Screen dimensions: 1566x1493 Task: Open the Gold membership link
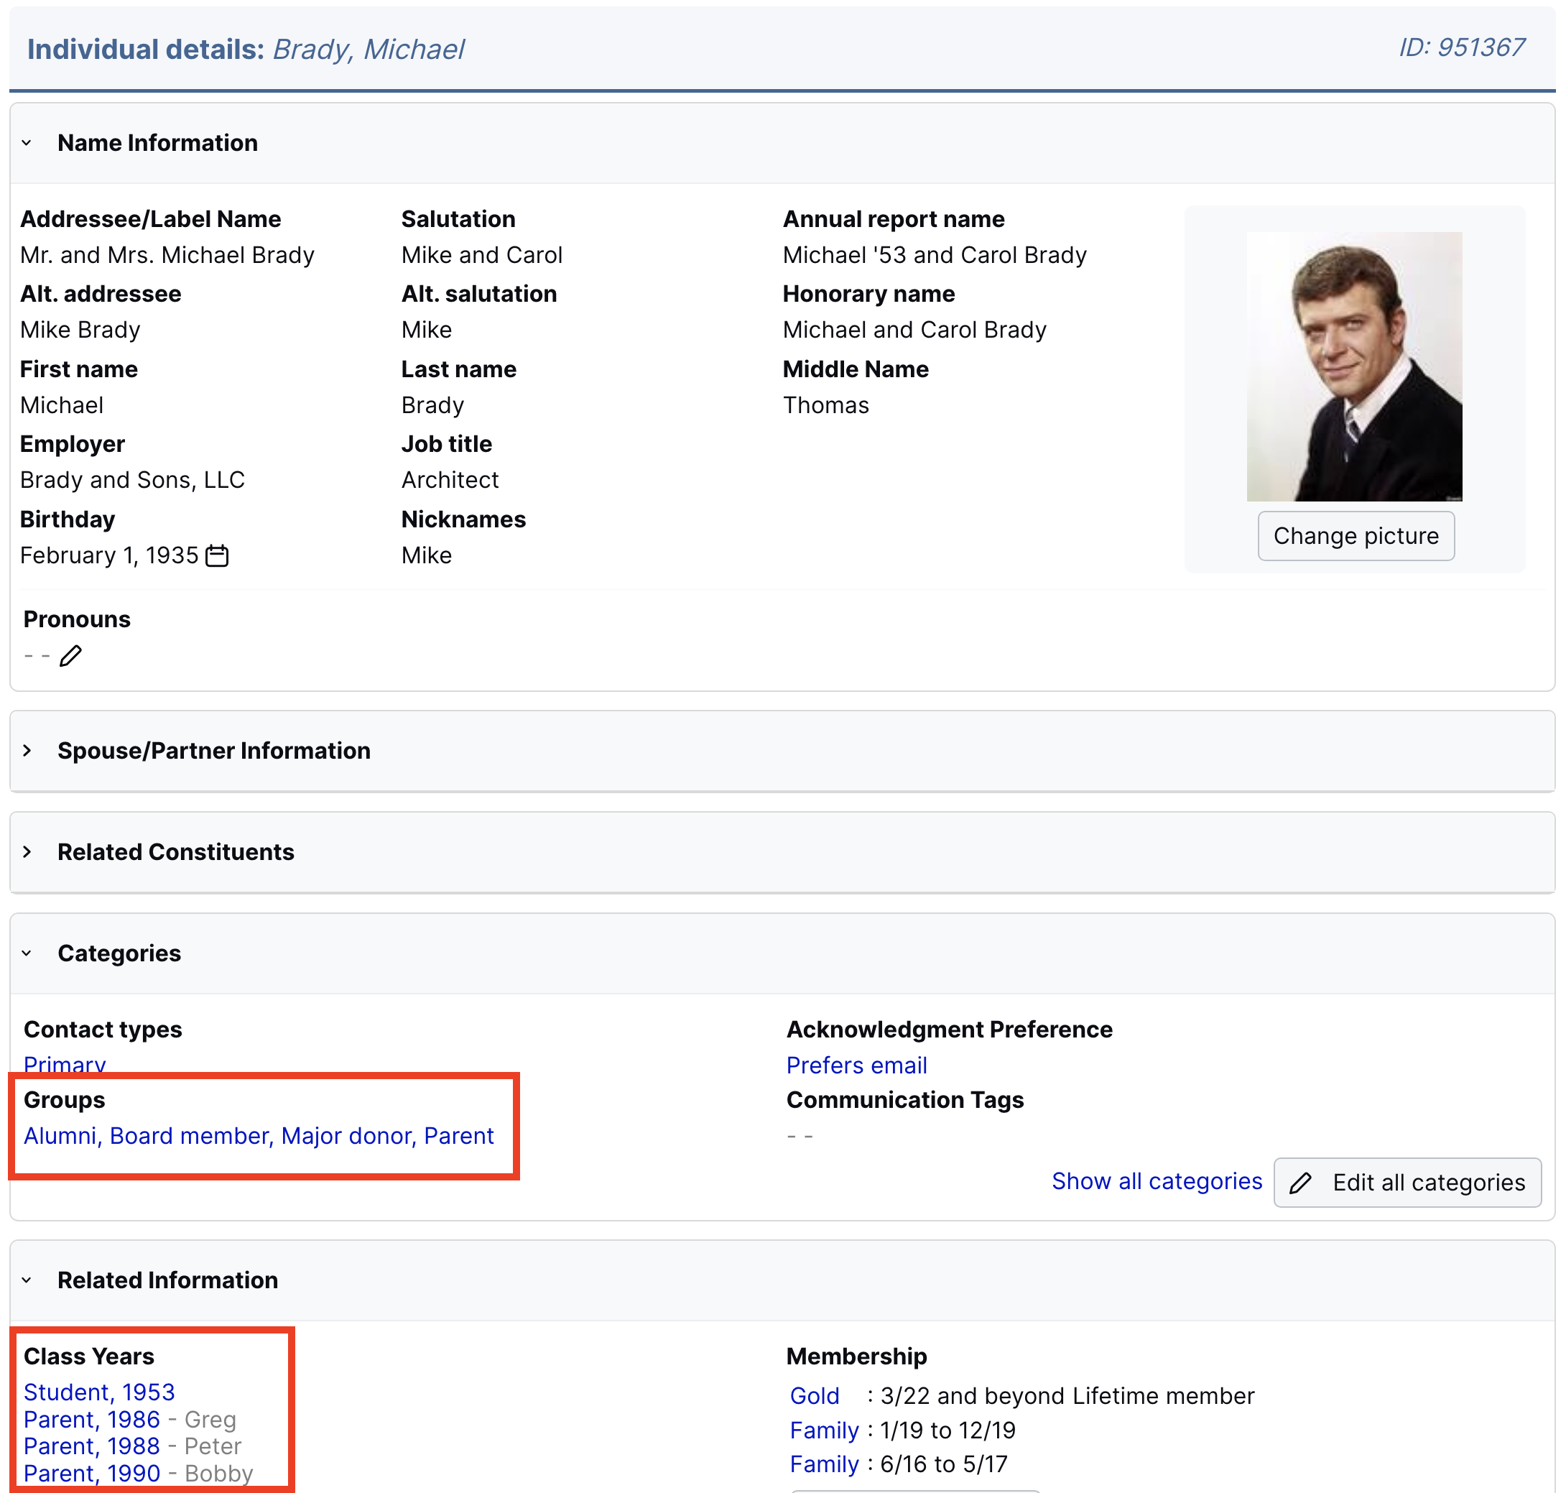(x=814, y=1396)
